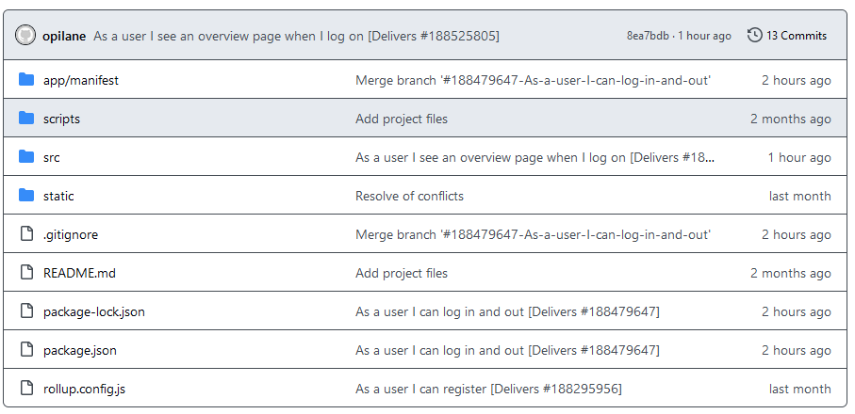Viewport: 855px width, 414px height.
Task: Open the 'Resolve of conflicts' commit
Action: [409, 196]
